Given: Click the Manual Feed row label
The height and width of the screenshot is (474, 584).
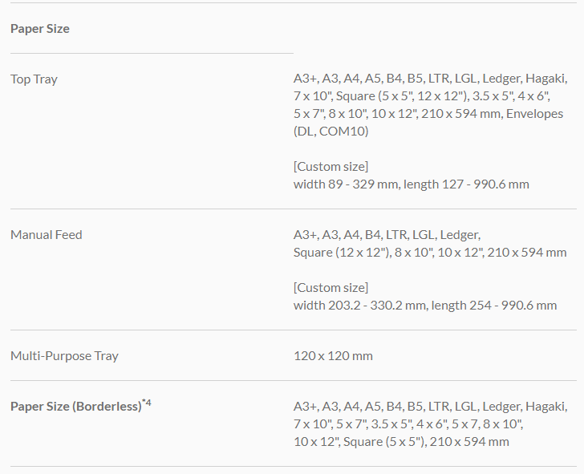Looking at the screenshot, I should [47, 235].
